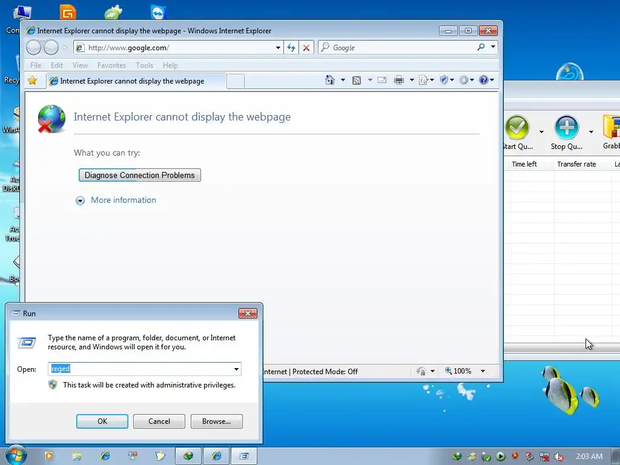Click the green play tray icon
The height and width of the screenshot is (465, 620).
(x=501, y=457)
